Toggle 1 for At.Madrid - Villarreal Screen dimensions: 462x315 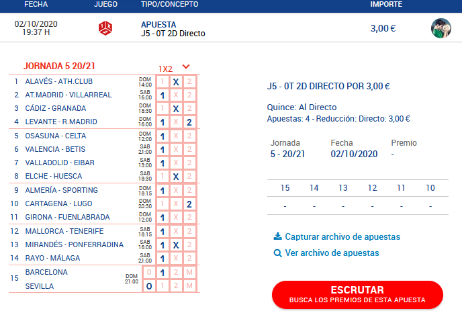tap(163, 95)
